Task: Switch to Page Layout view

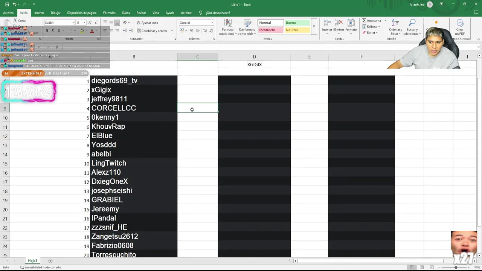Action: point(421,267)
